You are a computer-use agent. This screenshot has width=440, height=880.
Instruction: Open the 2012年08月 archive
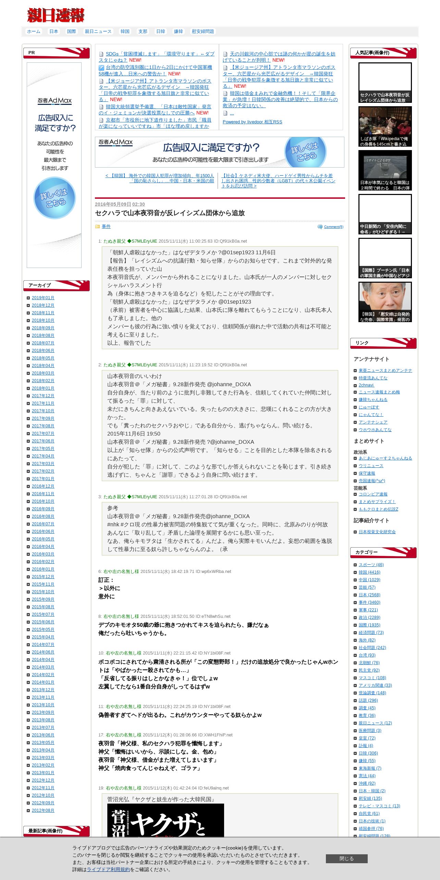pos(43,810)
